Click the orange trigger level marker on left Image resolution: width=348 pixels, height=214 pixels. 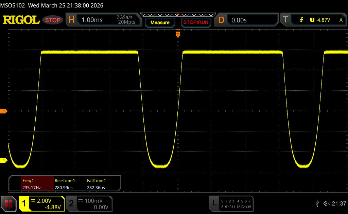point(4,111)
